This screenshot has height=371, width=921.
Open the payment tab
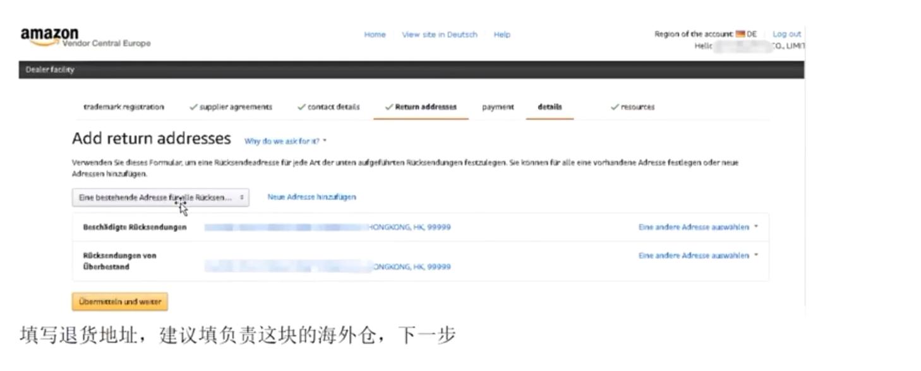point(497,107)
